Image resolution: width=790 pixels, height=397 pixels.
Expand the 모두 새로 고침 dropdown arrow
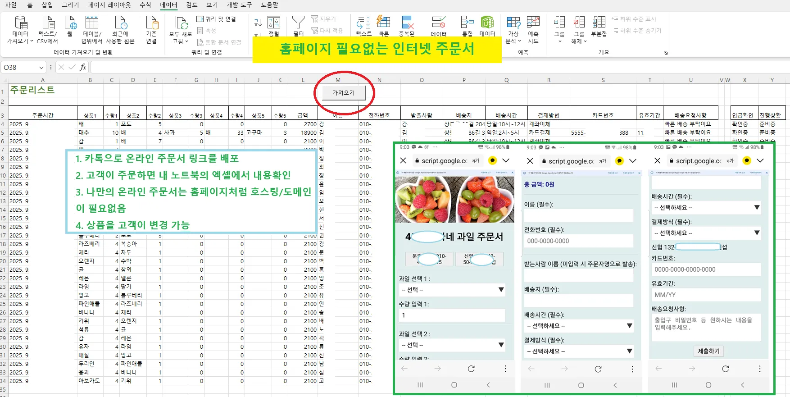tap(187, 41)
